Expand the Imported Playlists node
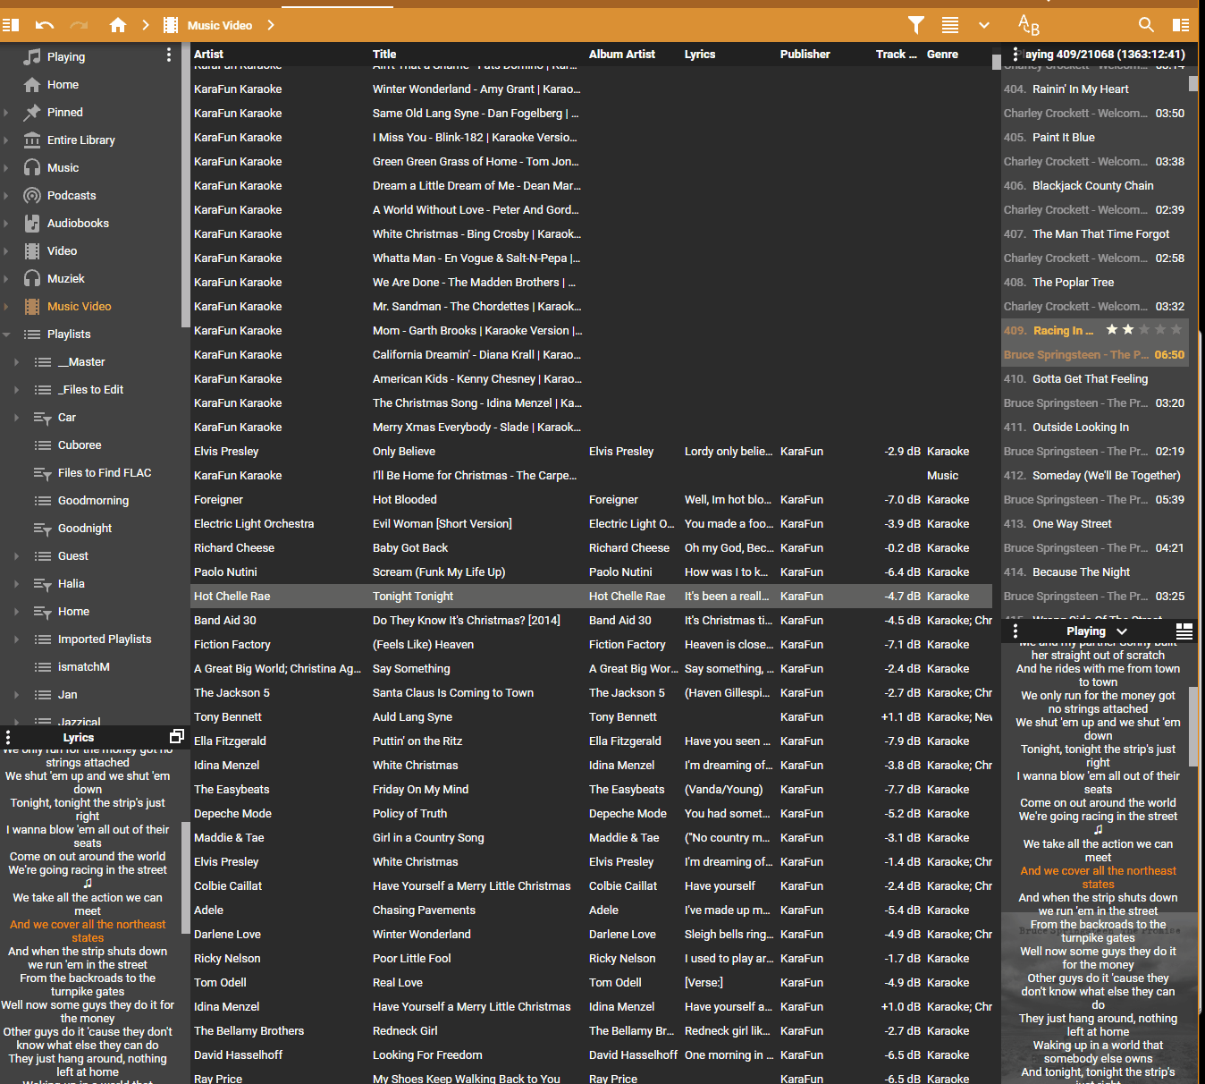 point(16,639)
